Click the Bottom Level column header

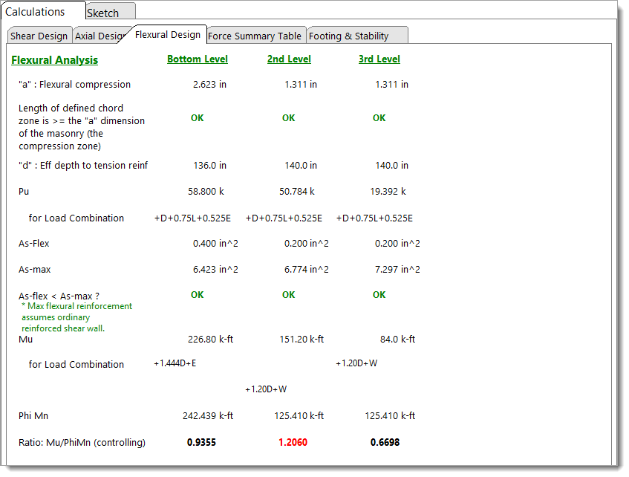[x=198, y=59]
